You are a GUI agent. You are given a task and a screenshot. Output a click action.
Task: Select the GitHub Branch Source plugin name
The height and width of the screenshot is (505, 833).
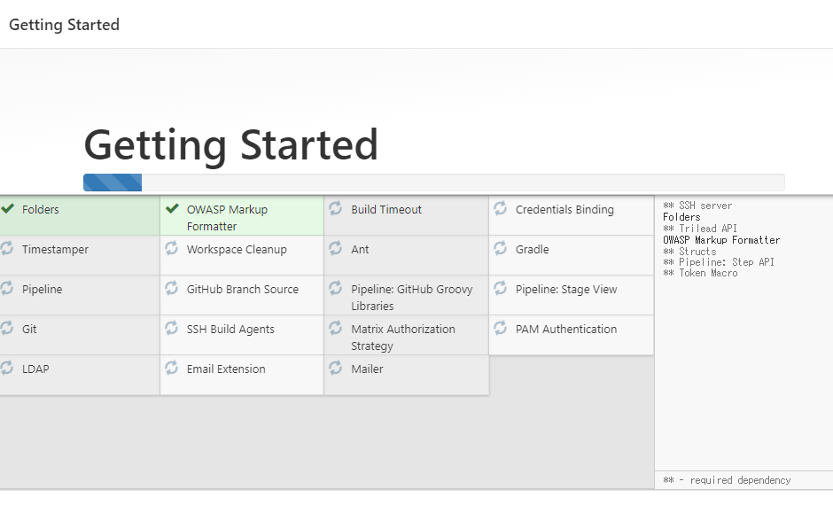(242, 289)
